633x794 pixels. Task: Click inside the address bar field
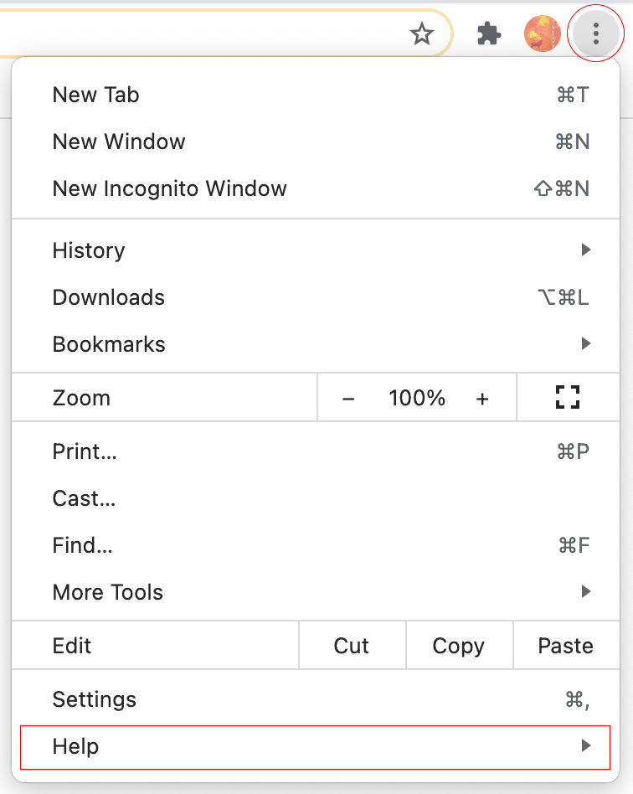point(203,34)
